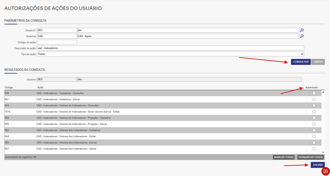Select row text CAD - Indexadores - Cadastros - Salvar
Image resolution: width=330 pixels, height=176 pixels.
click(58, 99)
